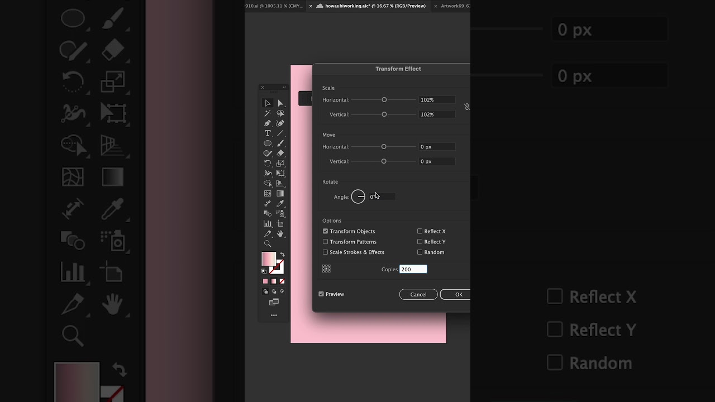Image resolution: width=715 pixels, height=402 pixels.
Task: Toggle the Preview checkbox
Action: pos(321,294)
